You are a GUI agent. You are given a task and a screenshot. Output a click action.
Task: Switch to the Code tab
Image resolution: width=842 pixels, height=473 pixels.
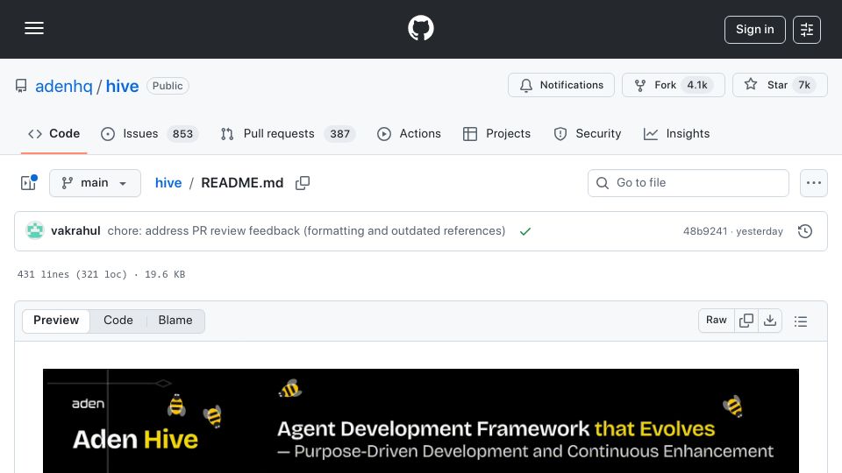click(x=54, y=133)
